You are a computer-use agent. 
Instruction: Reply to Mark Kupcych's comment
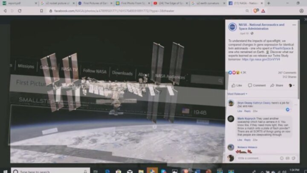coord(247,140)
